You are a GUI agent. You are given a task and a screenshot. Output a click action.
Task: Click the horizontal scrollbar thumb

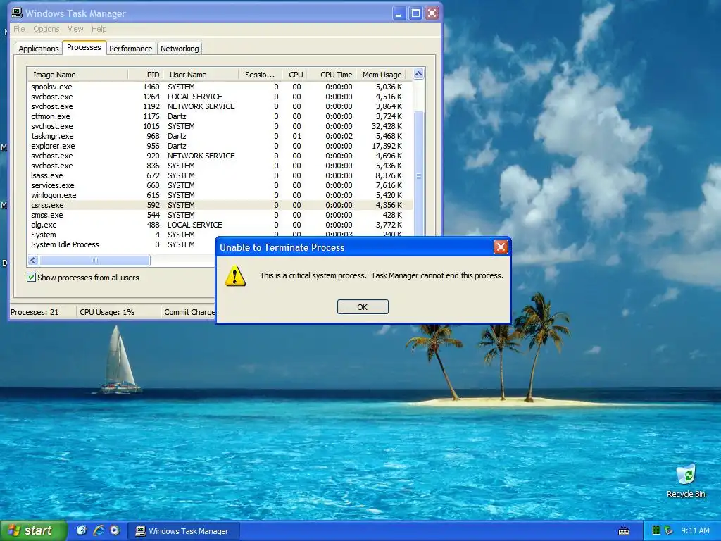pos(95,261)
